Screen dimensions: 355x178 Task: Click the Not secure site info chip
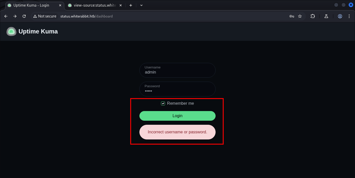[x=45, y=16]
